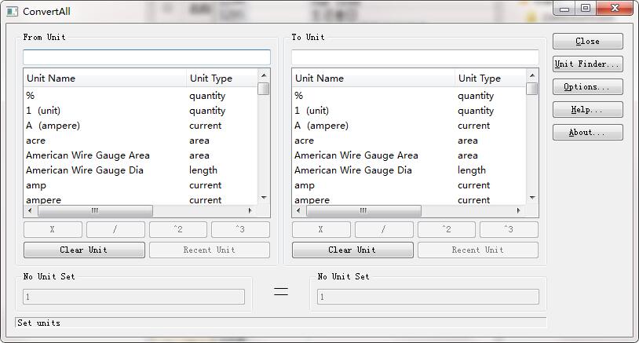Click the right No Unit Set value field
Screen dimensions: 639x343
point(429,297)
